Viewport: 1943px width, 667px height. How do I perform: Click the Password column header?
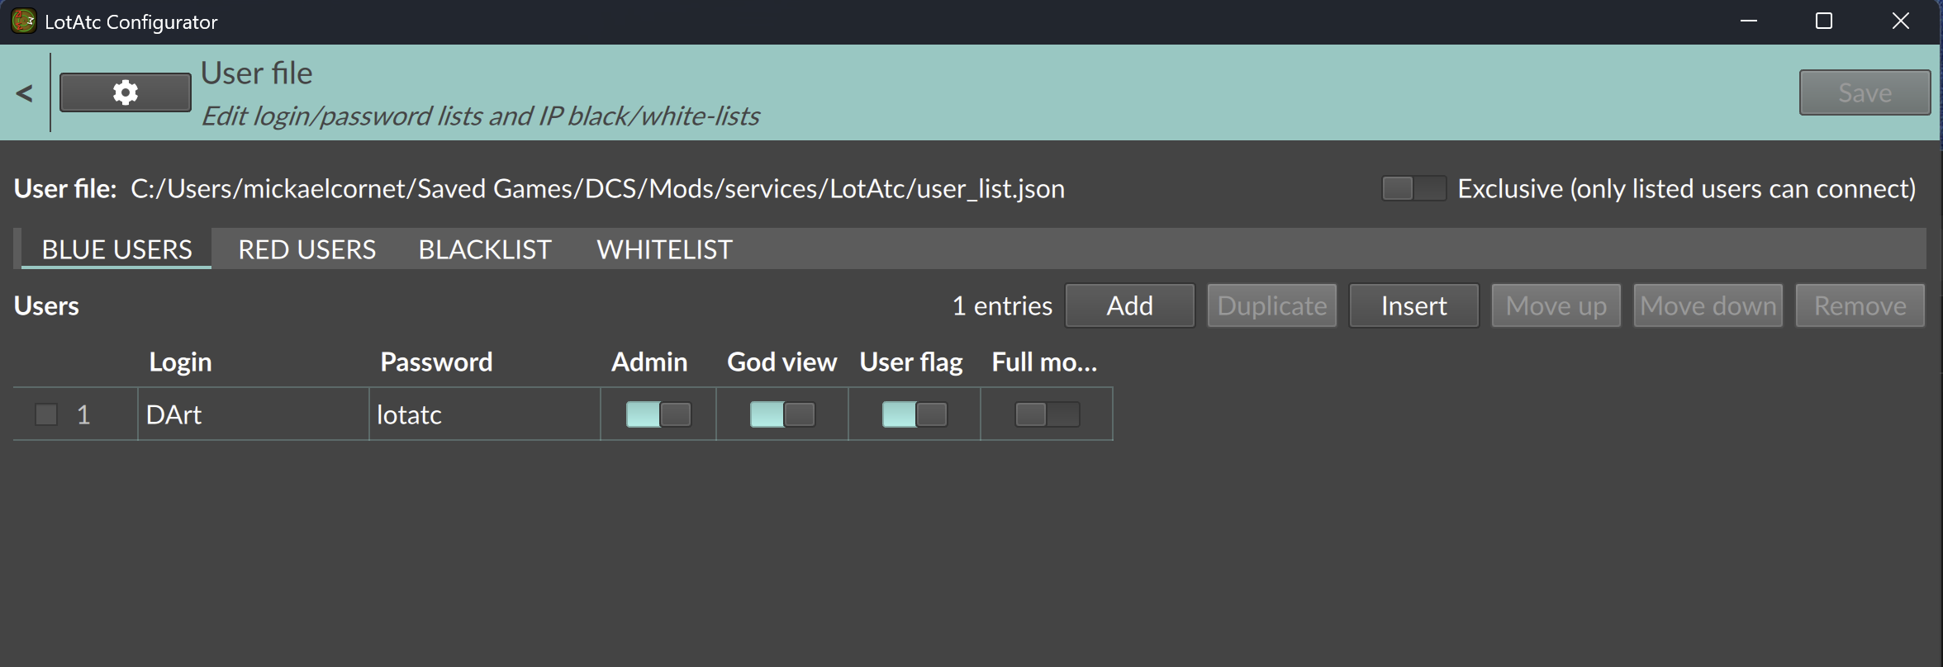point(436,362)
